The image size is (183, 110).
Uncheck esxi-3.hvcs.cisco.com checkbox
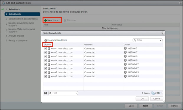[45, 57]
